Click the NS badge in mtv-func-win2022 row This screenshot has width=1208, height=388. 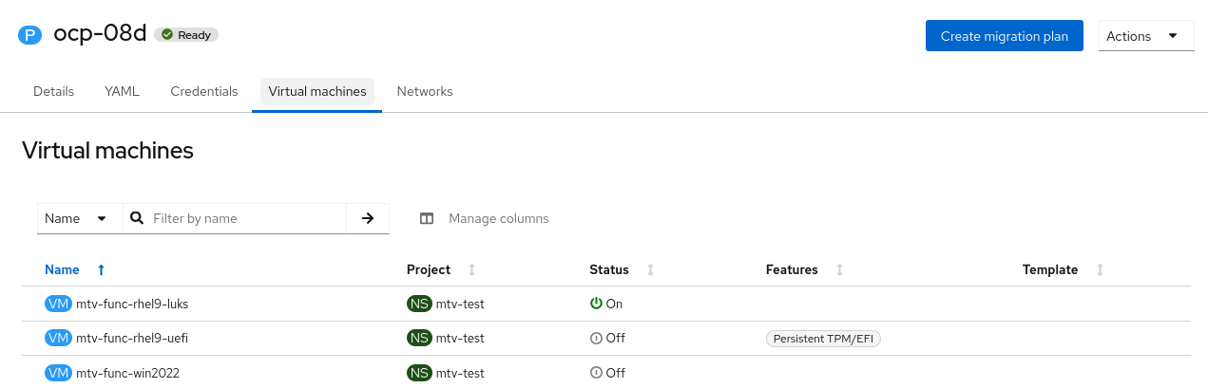tap(419, 373)
